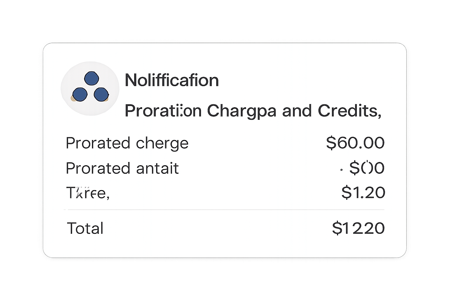
Task: Click the amount beside Prorated antait
Action: pos(367,168)
